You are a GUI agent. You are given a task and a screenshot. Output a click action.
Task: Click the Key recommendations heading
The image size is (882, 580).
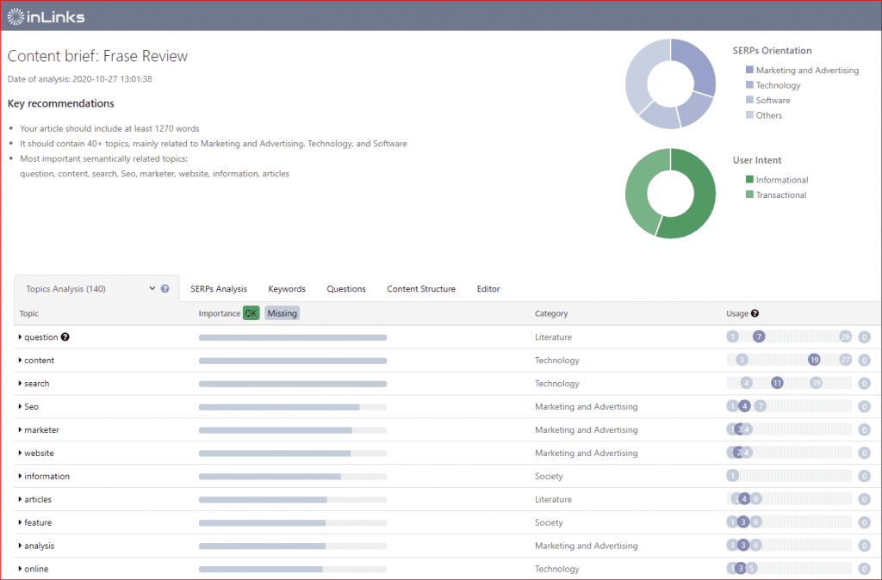(61, 103)
